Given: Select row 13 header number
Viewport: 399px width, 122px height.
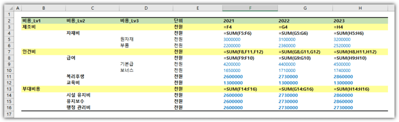Looking at the screenshot, I should click(x=9, y=89).
